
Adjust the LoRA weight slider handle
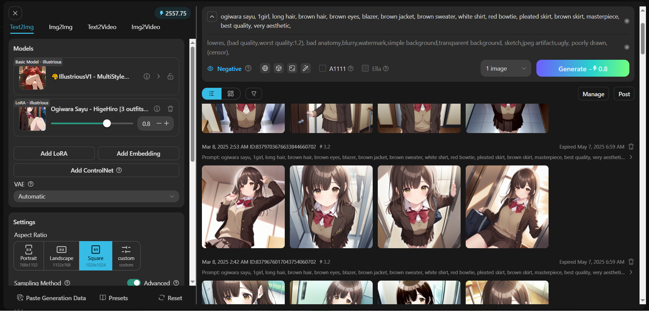(107, 124)
